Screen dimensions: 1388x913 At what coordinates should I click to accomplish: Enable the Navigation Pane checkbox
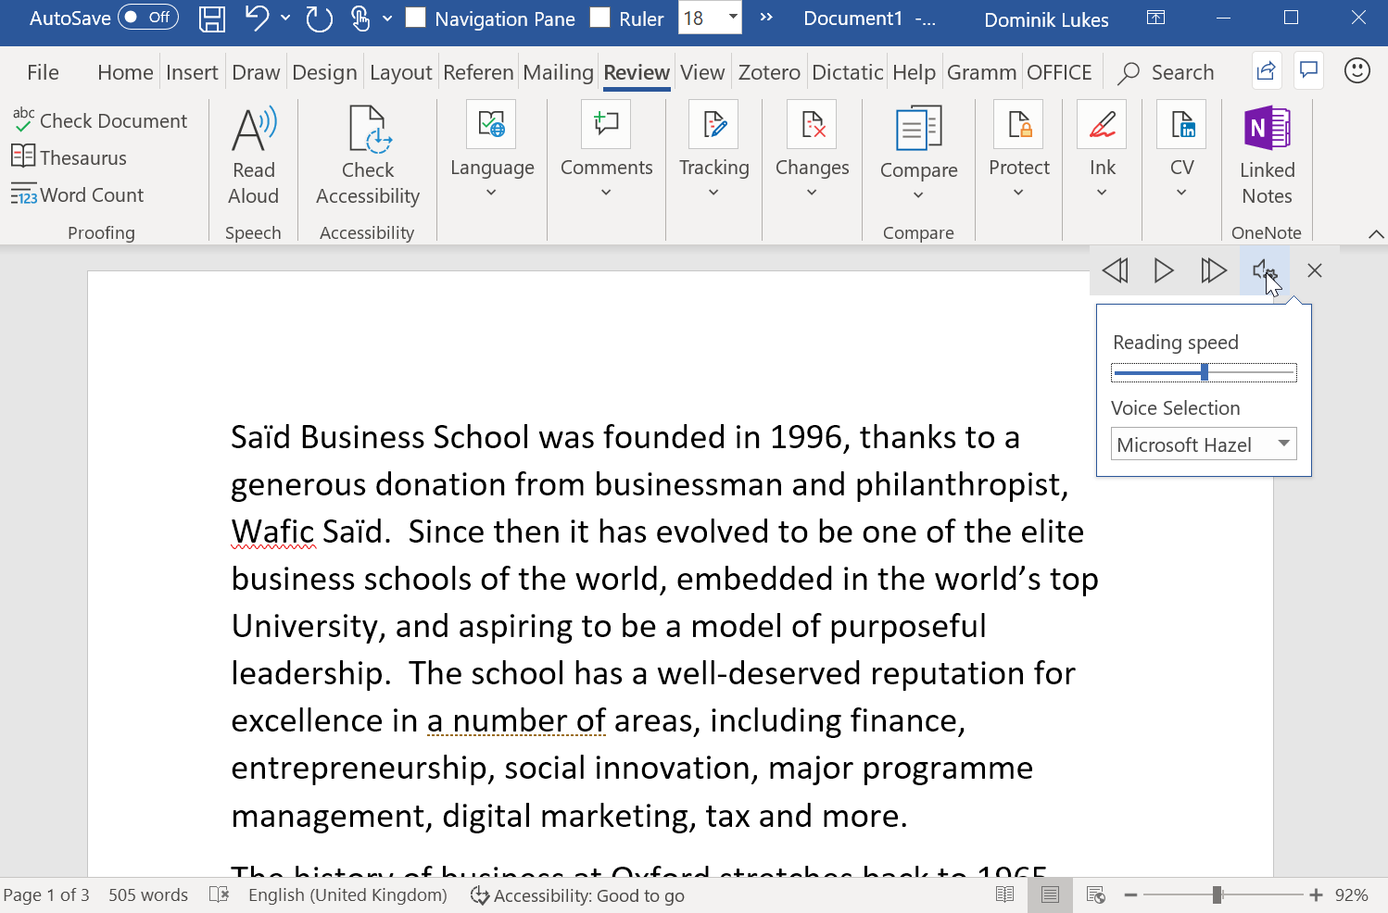(416, 18)
